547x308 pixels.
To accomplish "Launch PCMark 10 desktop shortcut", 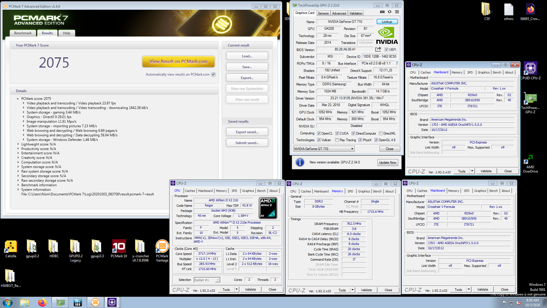I will (119, 249).
